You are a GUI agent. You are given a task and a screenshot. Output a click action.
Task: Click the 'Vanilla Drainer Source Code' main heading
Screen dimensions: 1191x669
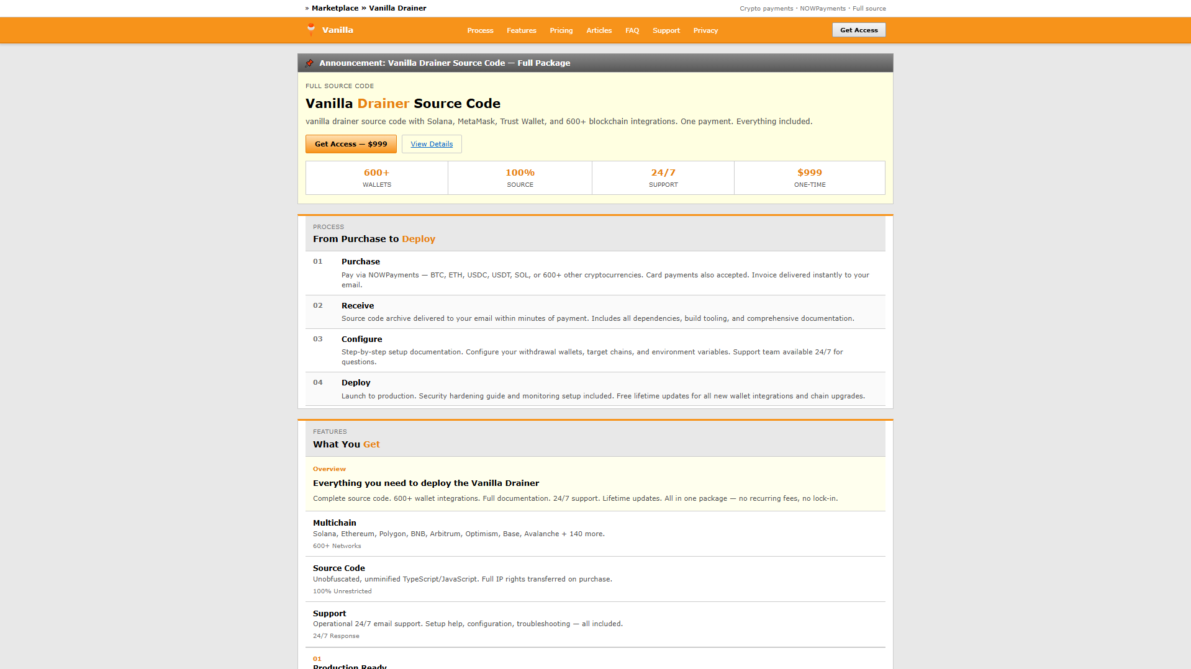pos(403,104)
